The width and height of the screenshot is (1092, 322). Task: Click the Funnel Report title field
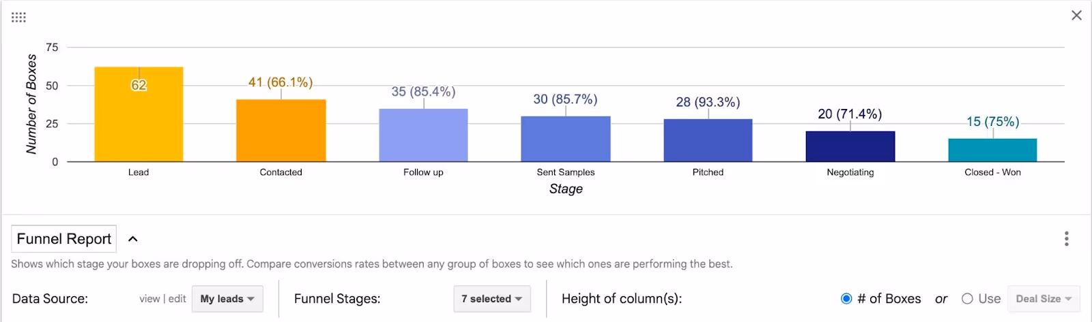tap(64, 239)
